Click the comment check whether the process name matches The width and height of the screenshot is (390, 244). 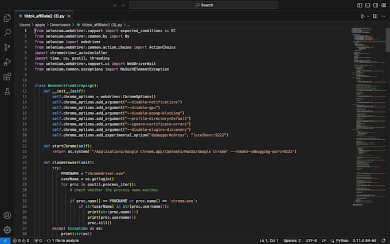[114, 190]
